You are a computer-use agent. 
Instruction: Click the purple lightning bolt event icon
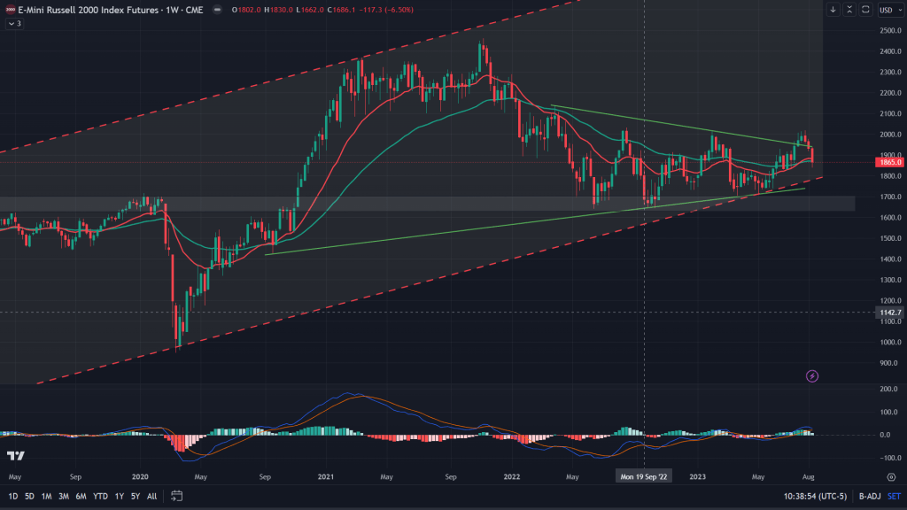(x=812, y=376)
